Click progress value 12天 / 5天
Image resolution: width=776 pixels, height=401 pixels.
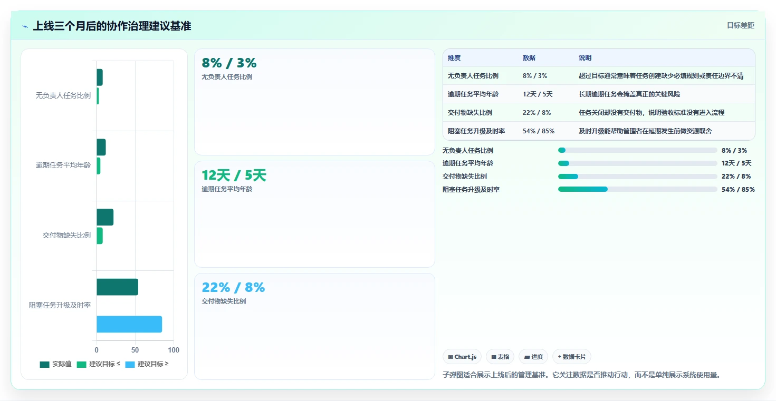click(x=736, y=163)
